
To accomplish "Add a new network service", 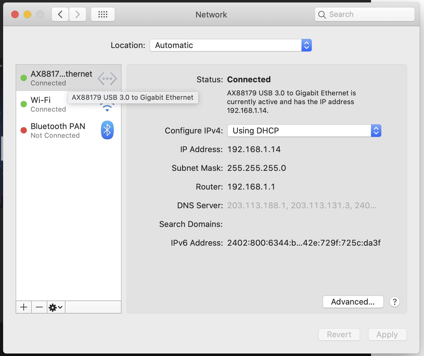I will click(x=24, y=307).
